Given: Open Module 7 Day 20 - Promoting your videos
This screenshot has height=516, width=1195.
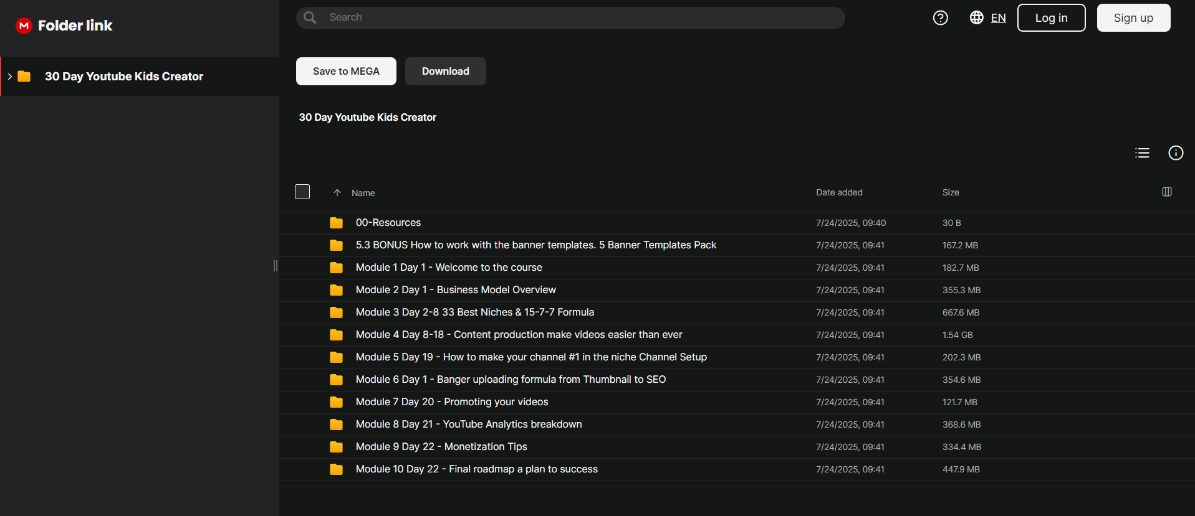Looking at the screenshot, I should (x=452, y=402).
